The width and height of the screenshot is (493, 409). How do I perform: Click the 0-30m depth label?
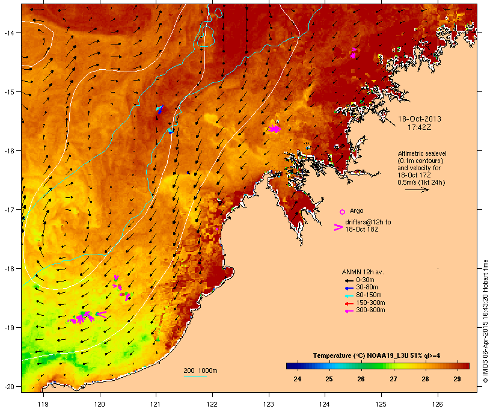[365, 280]
